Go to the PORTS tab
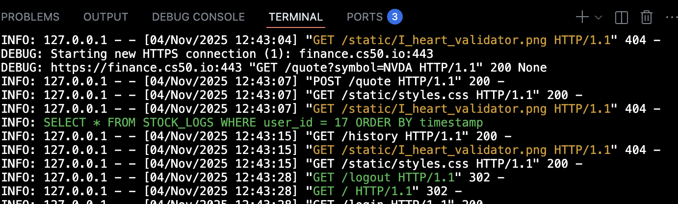678x204 pixels. [365, 17]
